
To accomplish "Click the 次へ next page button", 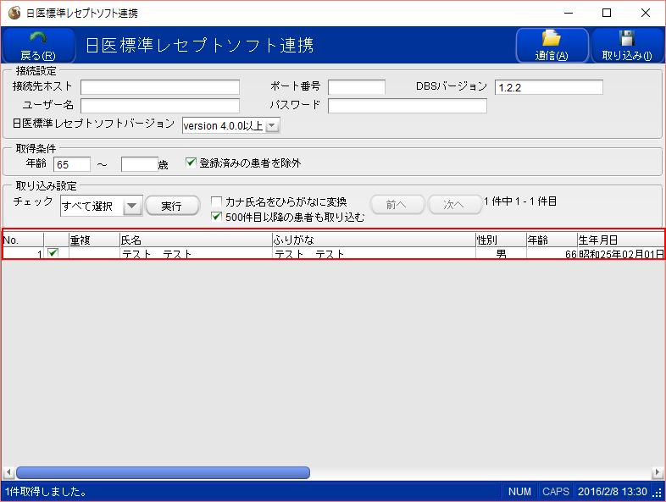I will point(453,205).
